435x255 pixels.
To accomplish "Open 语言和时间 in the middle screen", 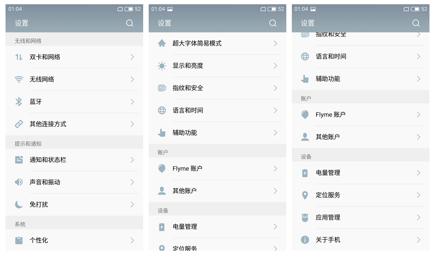I will 188,110.
